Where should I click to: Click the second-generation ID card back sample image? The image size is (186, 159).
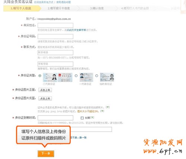pos(65,77)
